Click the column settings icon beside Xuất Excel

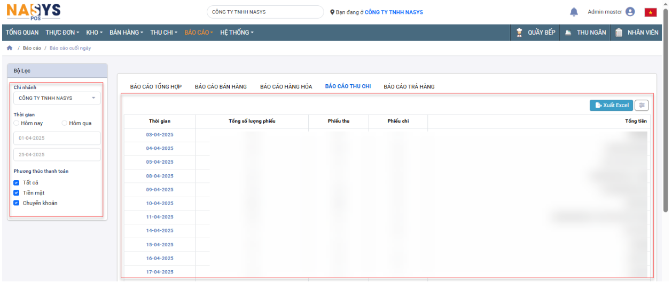[x=642, y=106]
